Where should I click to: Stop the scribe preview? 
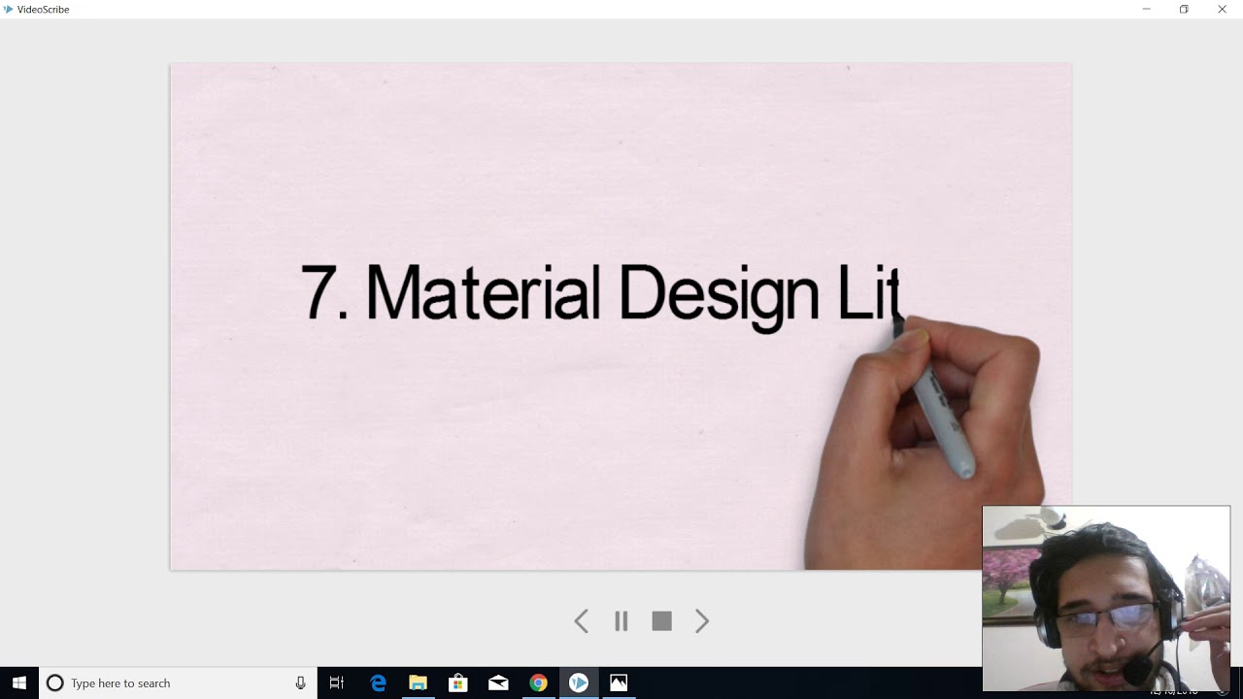coord(661,621)
